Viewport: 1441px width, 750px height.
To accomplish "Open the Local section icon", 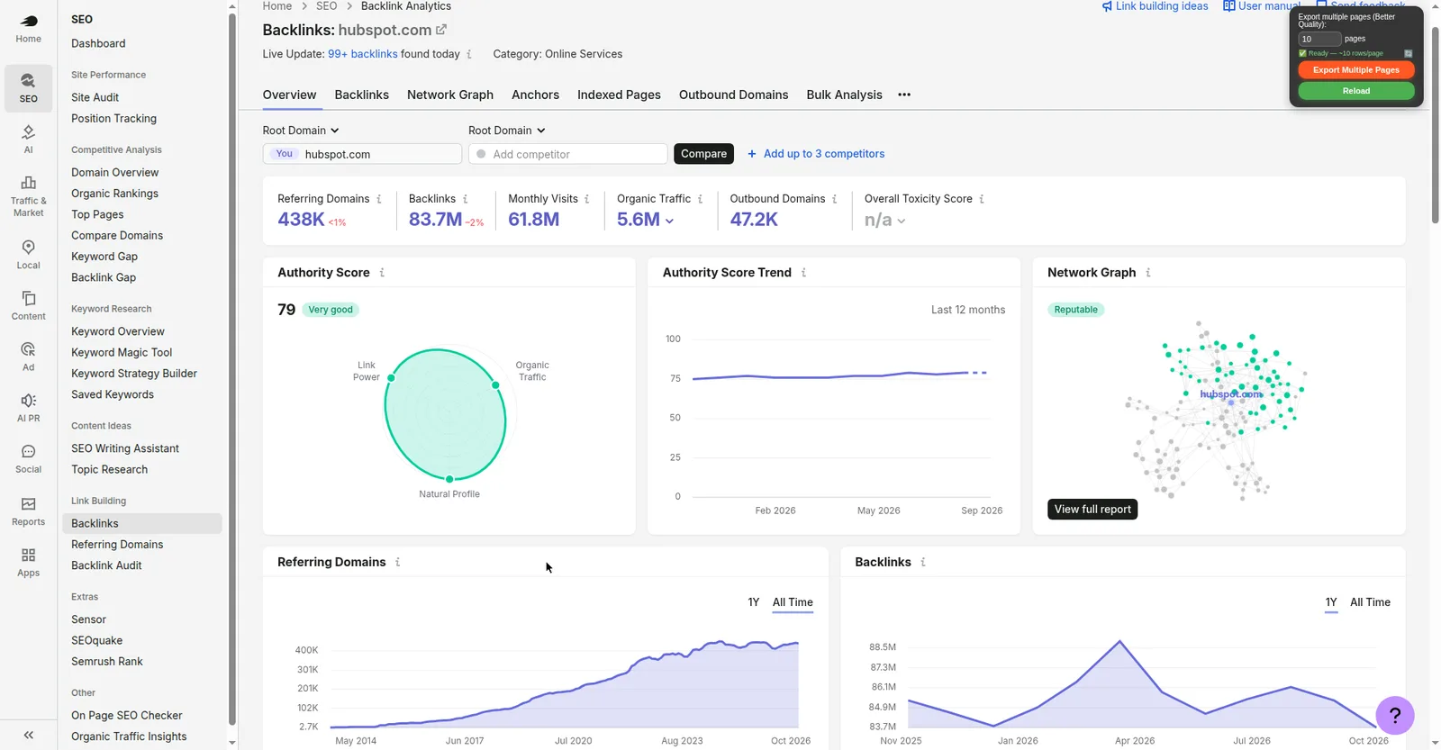I will tap(28, 255).
